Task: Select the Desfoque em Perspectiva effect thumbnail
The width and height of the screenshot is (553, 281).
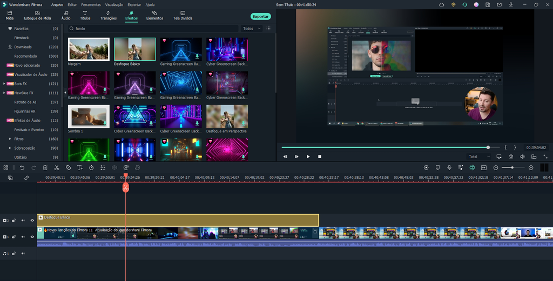Action: click(227, 116)
